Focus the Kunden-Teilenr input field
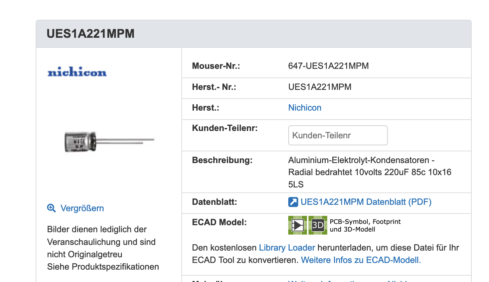Screen dimensions: 489x282 coord(338,135)
